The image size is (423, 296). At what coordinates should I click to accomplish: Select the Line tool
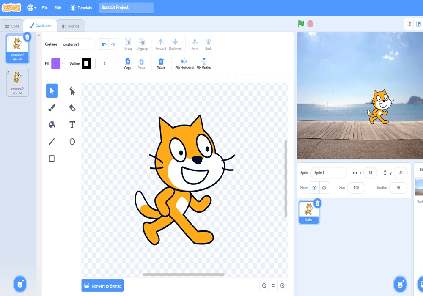pyautogui.click(x=52, y=142)
